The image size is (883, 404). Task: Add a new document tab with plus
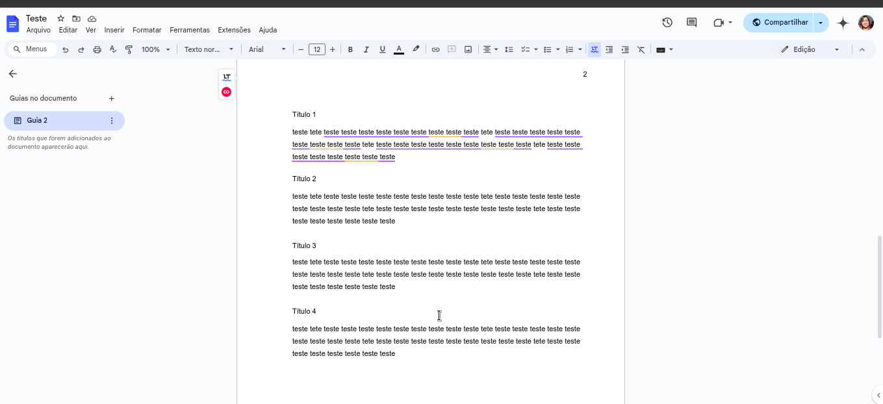tap(111, 98)
